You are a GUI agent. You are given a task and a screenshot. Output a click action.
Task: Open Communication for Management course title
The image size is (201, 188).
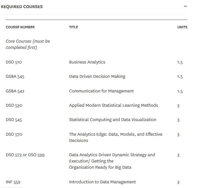pos(101,91)
